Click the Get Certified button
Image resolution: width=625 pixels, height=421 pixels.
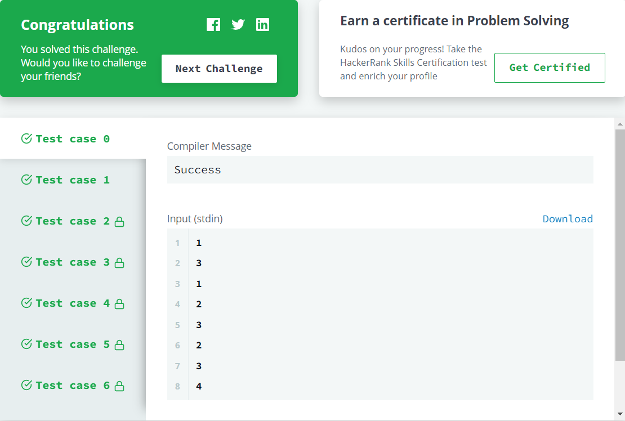tap(550, 68)
